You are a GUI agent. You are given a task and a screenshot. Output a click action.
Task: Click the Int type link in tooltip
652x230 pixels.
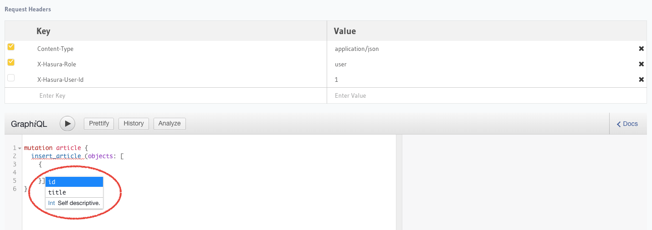(x=51, y=203)
